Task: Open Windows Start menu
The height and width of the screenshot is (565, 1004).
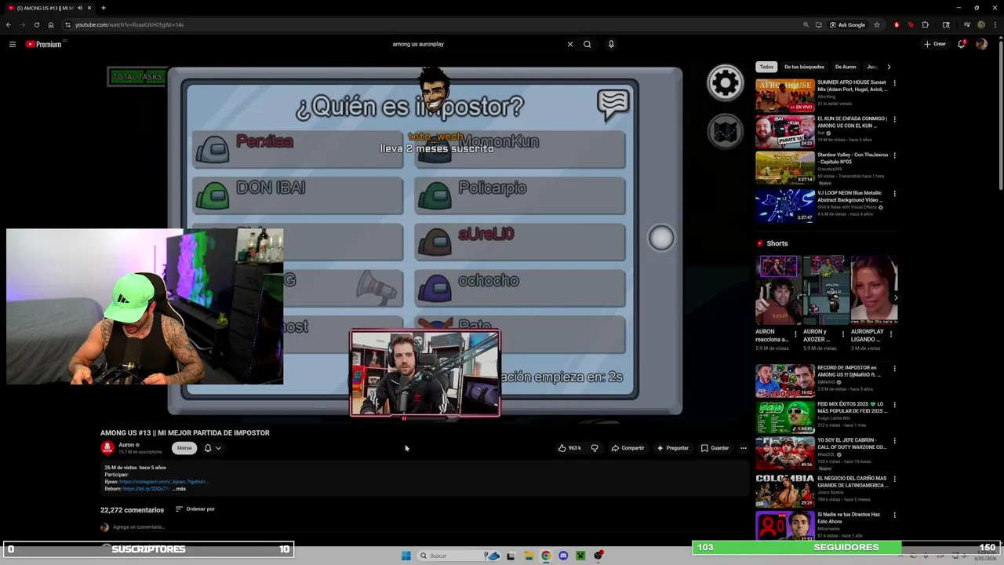Action: click(x=406, y=556)
